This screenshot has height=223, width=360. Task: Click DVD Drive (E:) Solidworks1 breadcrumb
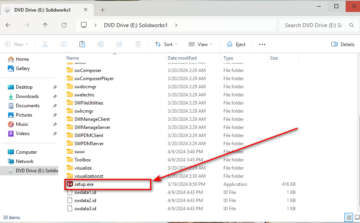[x=136, y=25]
